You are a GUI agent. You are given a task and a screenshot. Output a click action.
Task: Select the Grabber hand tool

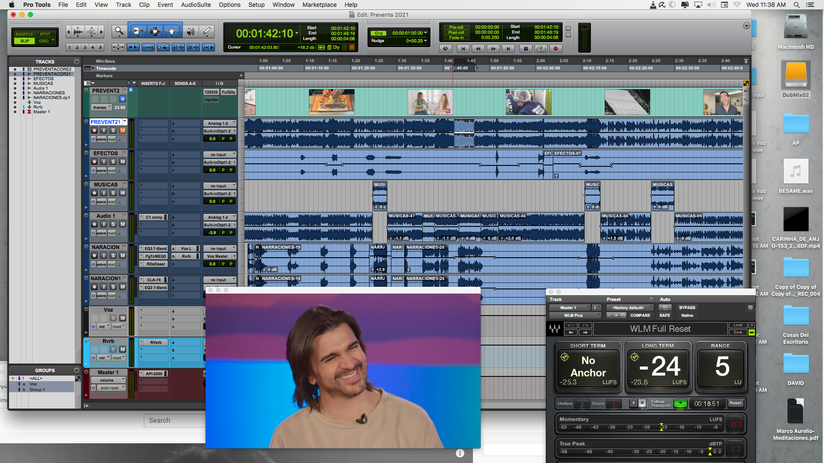172,31
